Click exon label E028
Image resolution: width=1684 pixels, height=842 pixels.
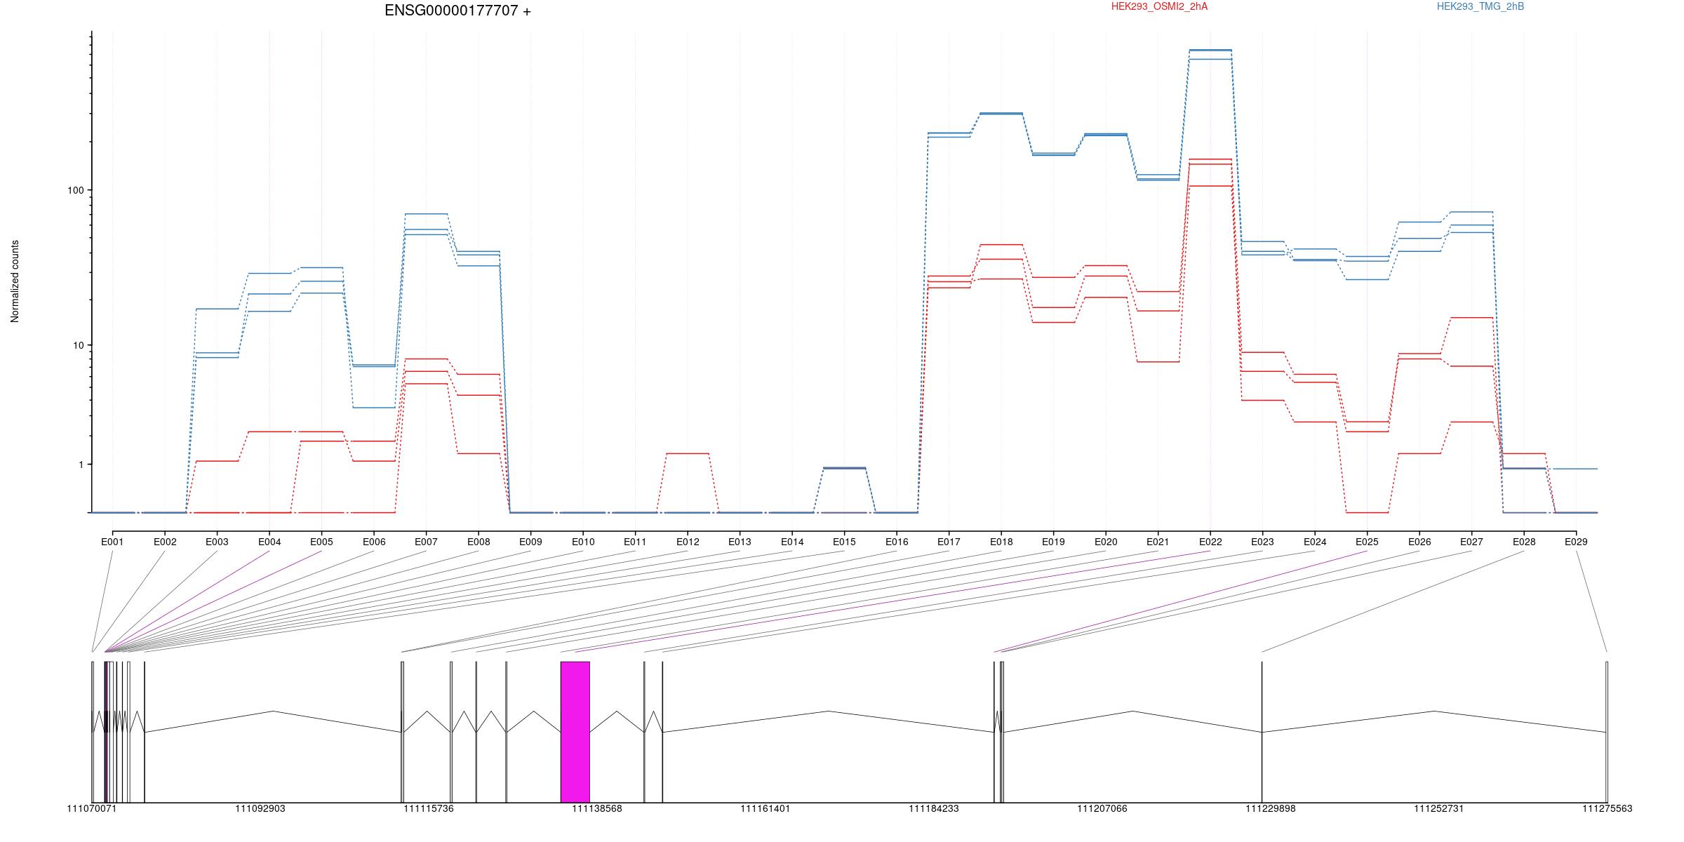1524,542
